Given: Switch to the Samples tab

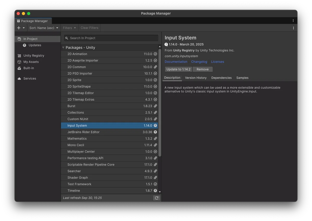Looking at the screenshot, I should tap(242, 78).
